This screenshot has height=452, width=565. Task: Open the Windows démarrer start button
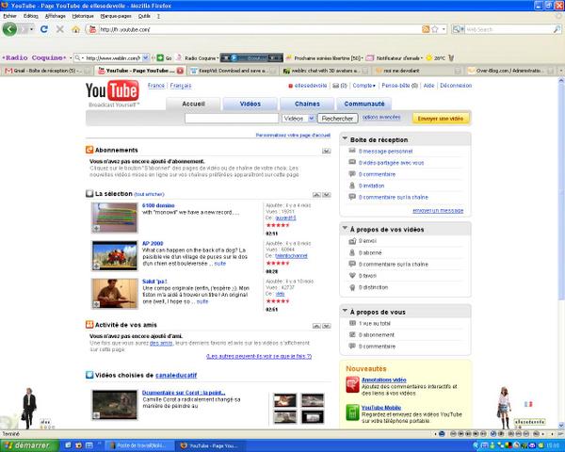point(29,445)
